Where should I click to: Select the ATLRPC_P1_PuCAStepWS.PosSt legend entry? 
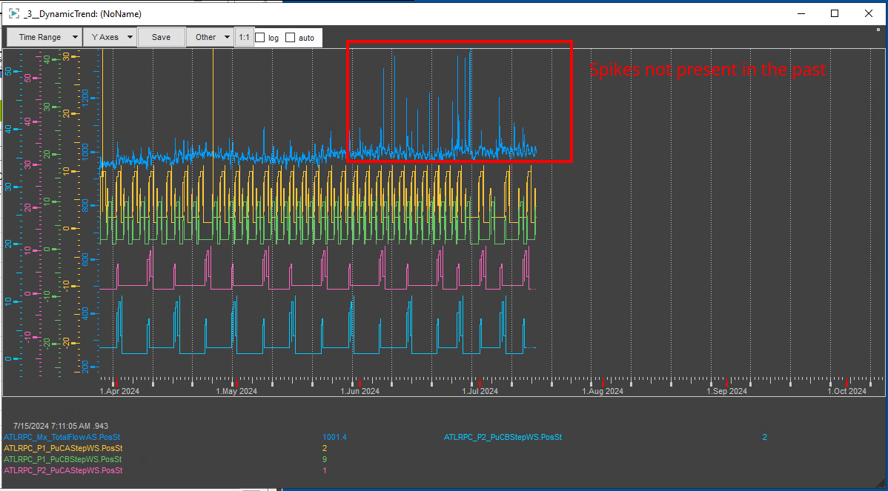(62, 448)
